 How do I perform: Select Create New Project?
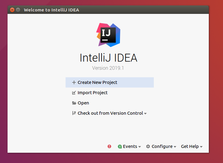(x=109, y=82)
